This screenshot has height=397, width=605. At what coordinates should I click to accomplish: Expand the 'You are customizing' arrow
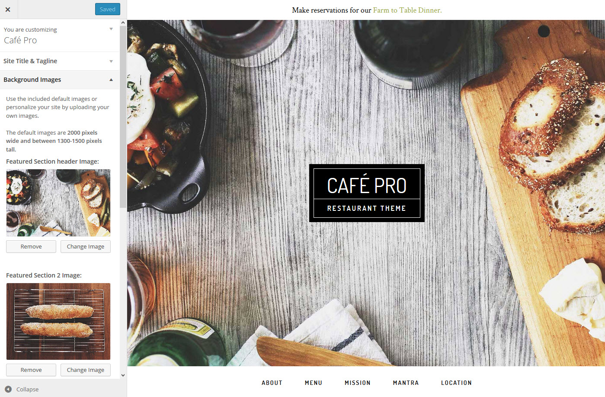coord(111,29)
